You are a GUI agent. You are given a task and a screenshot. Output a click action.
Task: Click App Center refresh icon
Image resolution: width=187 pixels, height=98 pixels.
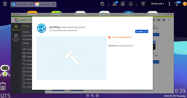tap(154, 20)
